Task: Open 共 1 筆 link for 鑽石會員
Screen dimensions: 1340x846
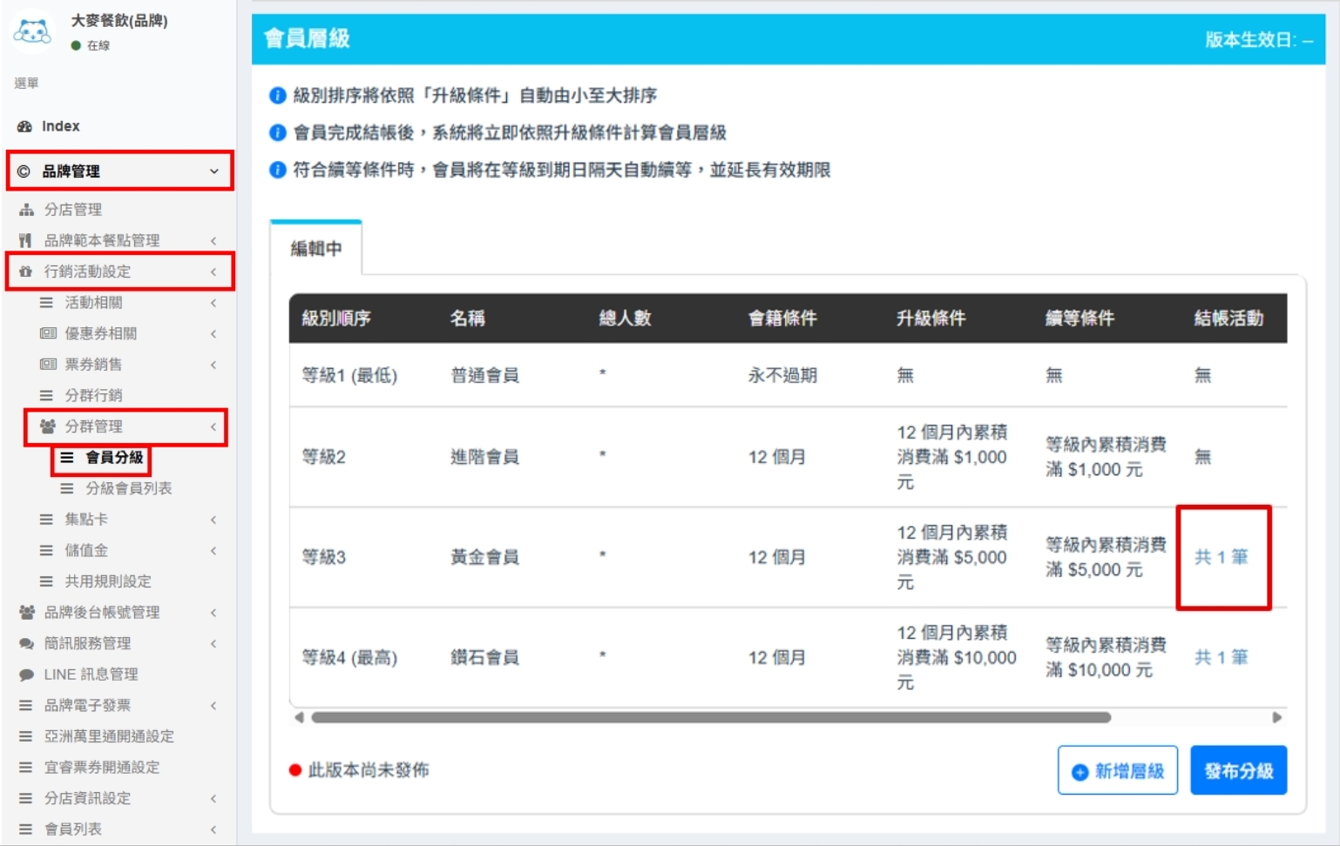Action: 1221,657
